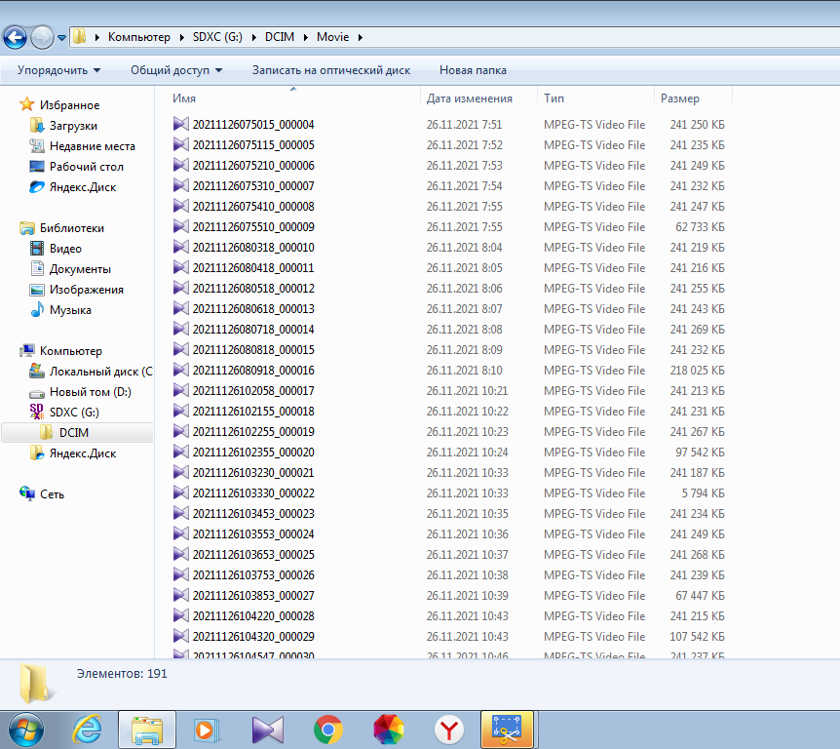
Task: Select video file 20211126075510_000009
Action: coord(253,227)
